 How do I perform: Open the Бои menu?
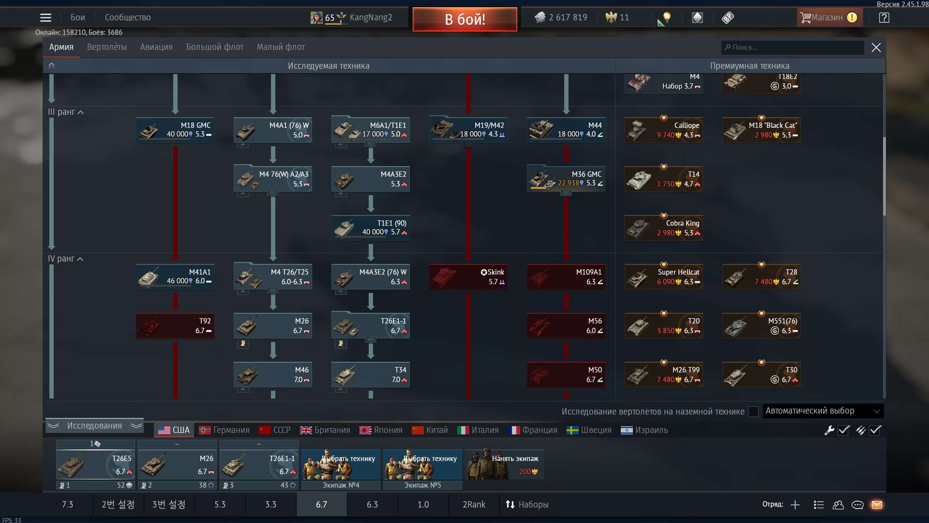77,17
